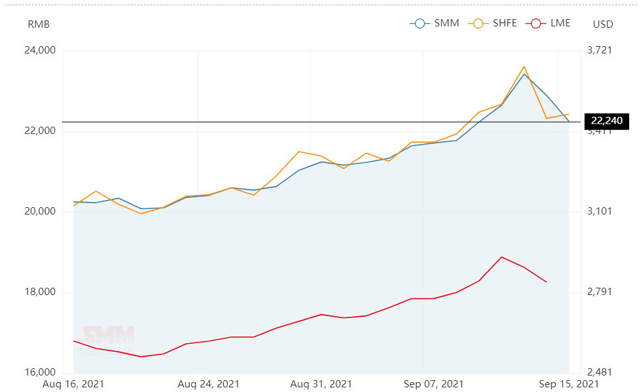This screenshot has height=392, width=641.
Task: Pick the Aug 31, 2021 date label
Action: [x=321, y=383]
